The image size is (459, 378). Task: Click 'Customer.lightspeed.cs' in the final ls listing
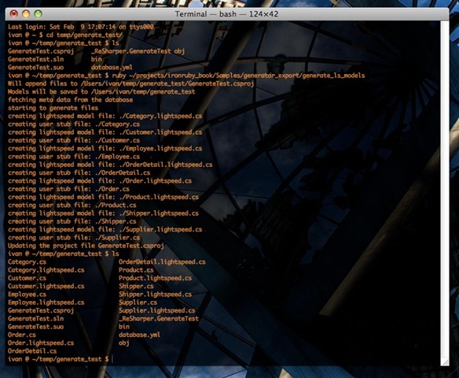click(46, 286)
